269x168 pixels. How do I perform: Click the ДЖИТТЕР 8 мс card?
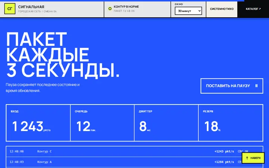coord(166,123)
